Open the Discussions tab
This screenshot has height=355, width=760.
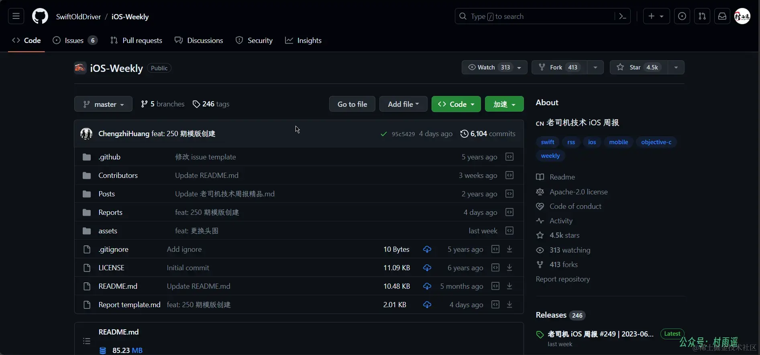(199, 41)
